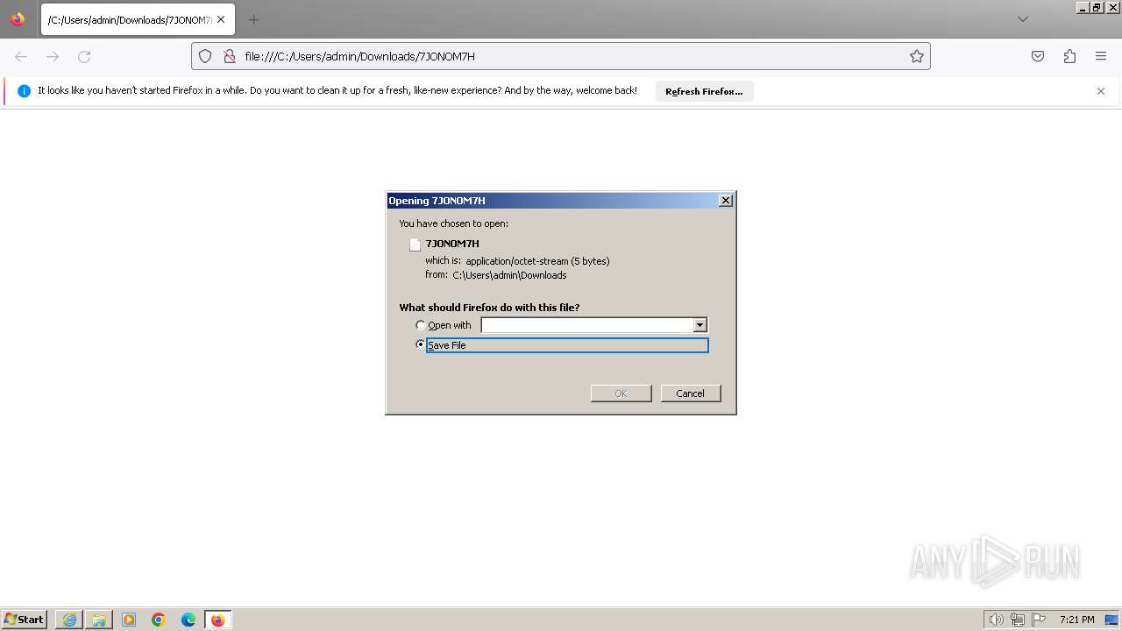
Task: Open the list all tabs chevron
Action: [1022, 19]
